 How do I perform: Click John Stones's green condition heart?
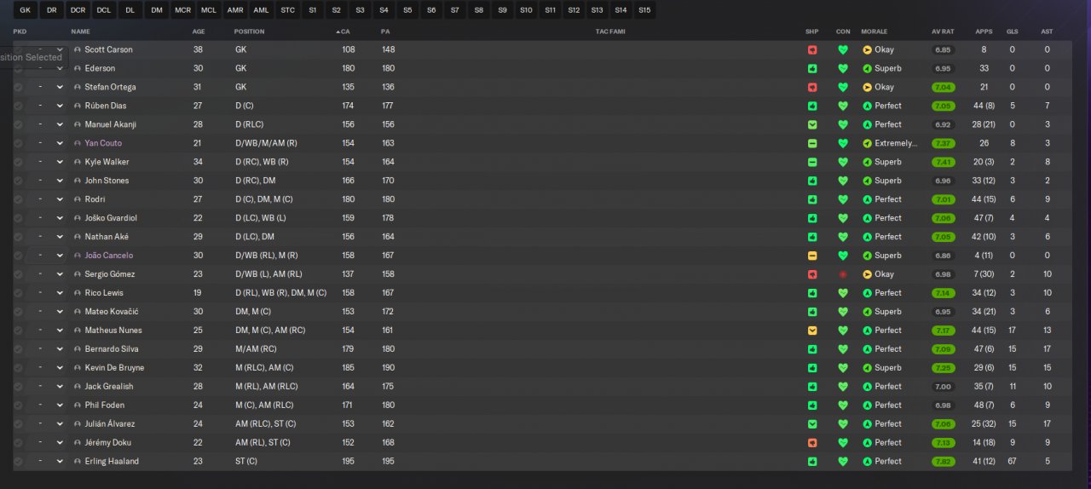(843, 181)
